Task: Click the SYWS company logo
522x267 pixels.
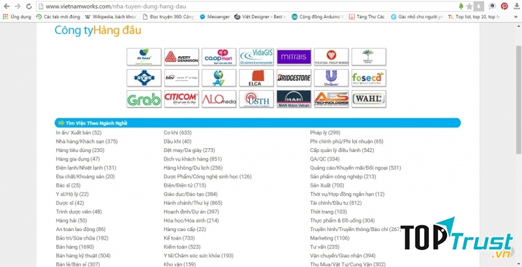Action: click(144, 78)
